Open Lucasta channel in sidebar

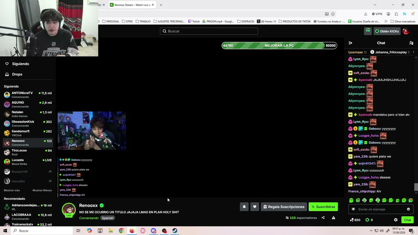(28, 162)
